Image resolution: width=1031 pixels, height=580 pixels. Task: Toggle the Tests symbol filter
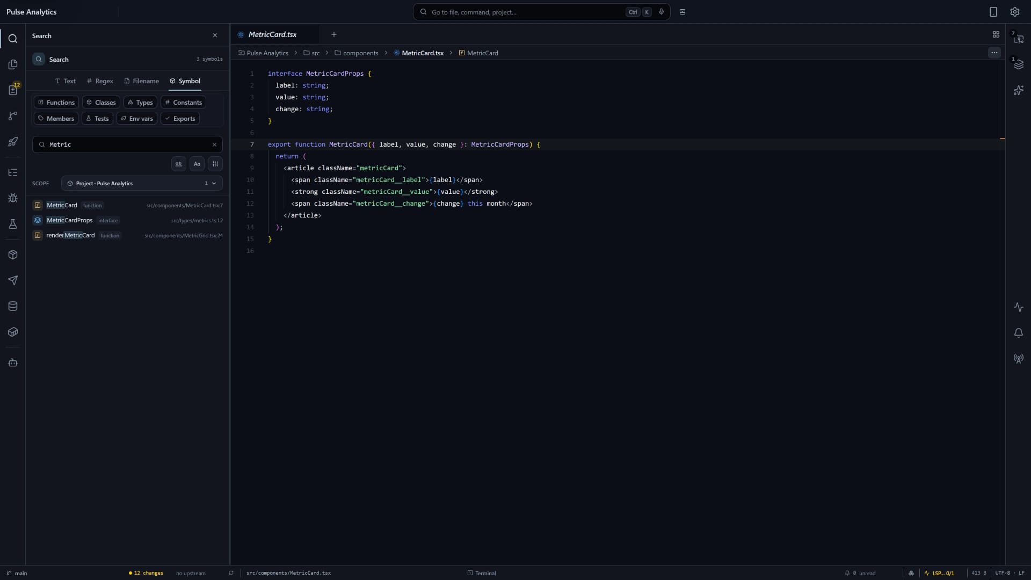click(97, 119)
